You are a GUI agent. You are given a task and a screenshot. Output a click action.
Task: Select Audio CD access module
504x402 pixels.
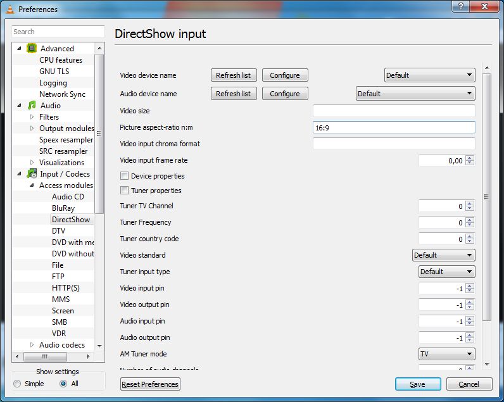[68, 197]
